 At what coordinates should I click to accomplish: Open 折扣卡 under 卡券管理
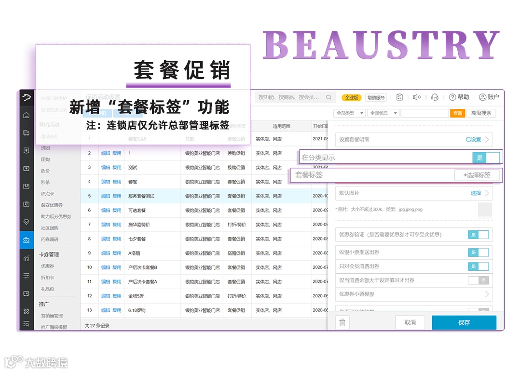coord(47,278)
